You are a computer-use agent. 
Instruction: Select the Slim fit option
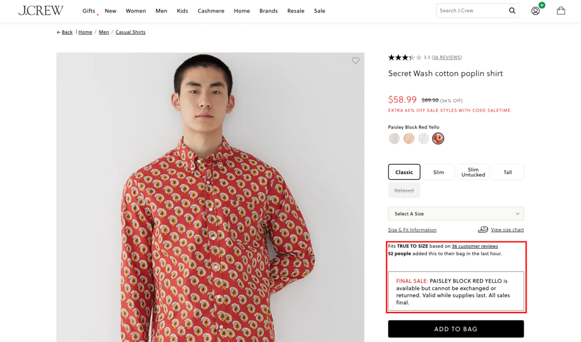(x=438, y=172)
